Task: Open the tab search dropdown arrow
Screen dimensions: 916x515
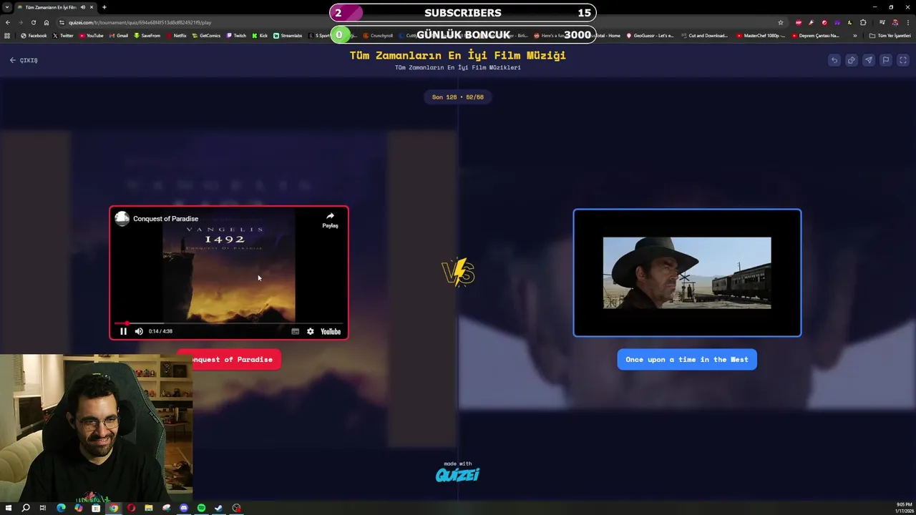Action: pyautogui.click(x=7, y=7)
